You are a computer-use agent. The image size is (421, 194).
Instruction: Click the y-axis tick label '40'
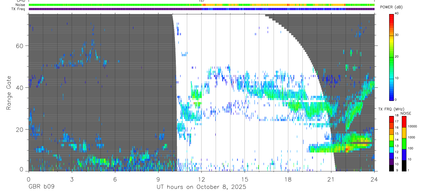pos(20,88)
